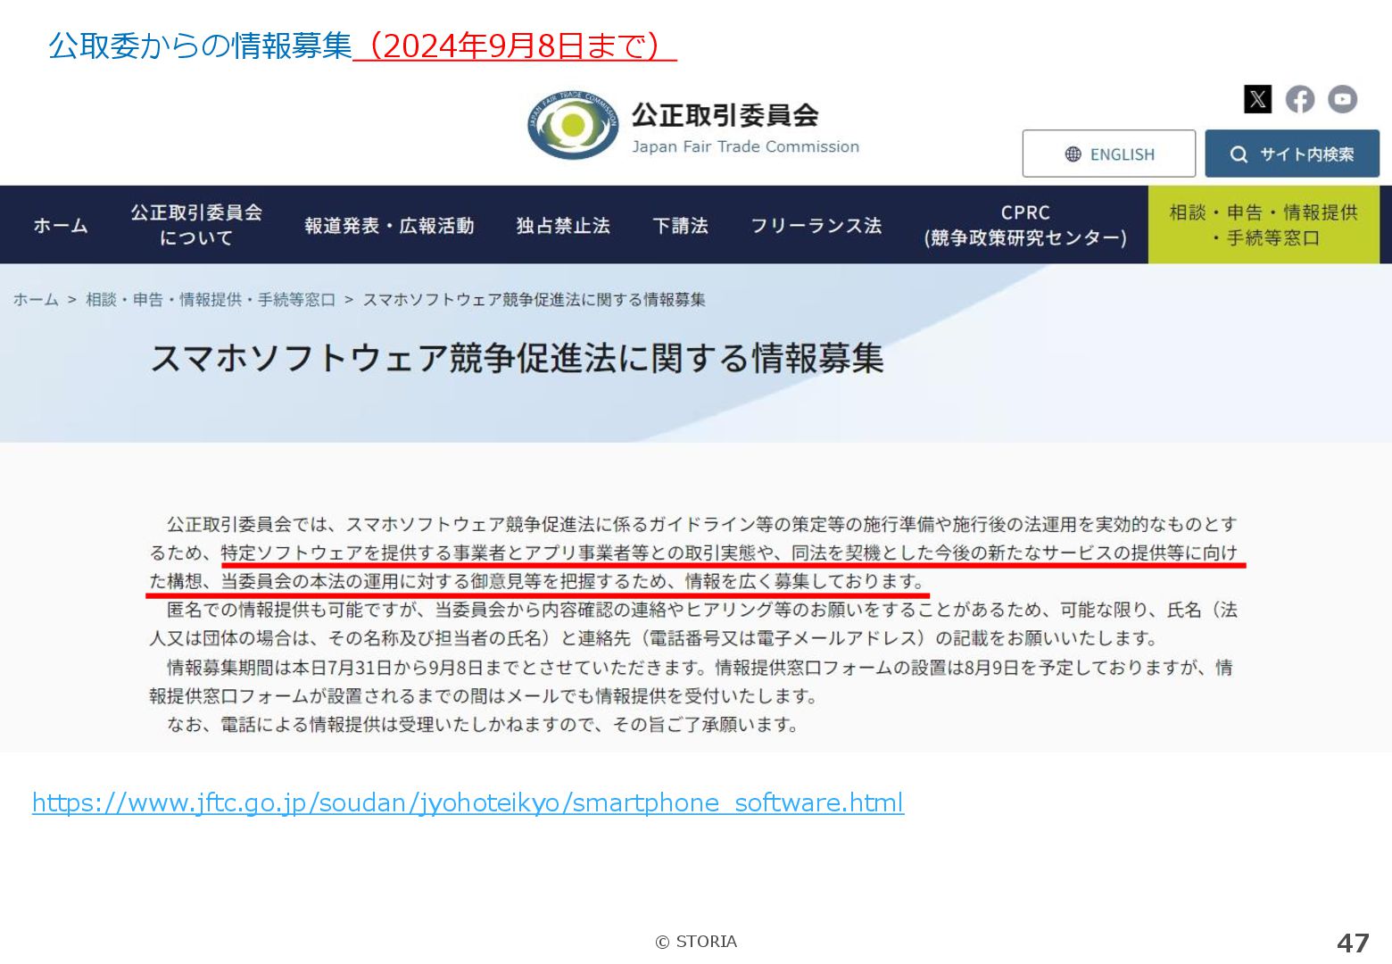This screenshot has width=1392, height=964.
Task: Open the jftc.go.jp smartphone_software.html link
Action: (x=468, y=802)
